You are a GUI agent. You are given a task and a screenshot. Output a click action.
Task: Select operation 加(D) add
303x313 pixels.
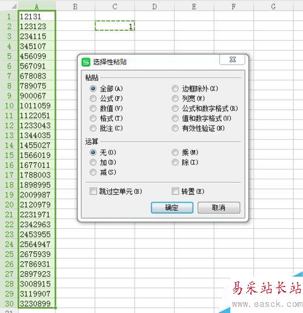click(103, 162)
